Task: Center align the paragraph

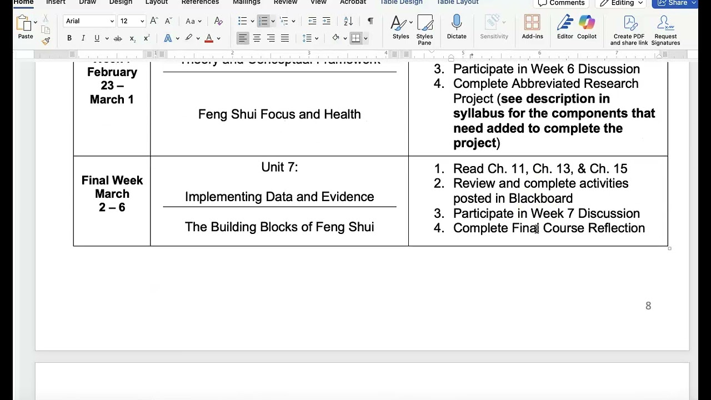Action: pos(257,38)
